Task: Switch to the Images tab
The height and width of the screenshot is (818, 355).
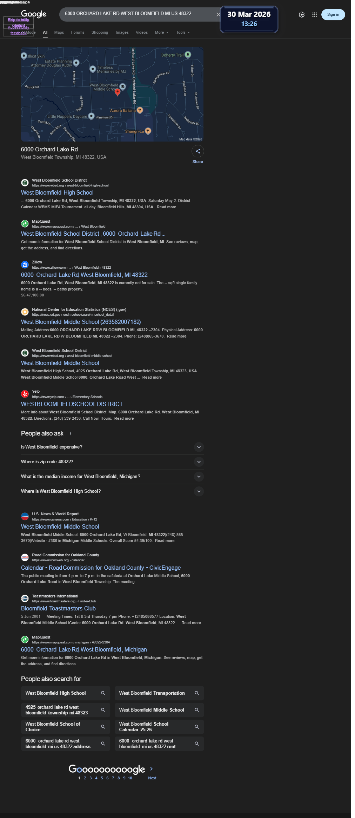Action: (122, 32)
